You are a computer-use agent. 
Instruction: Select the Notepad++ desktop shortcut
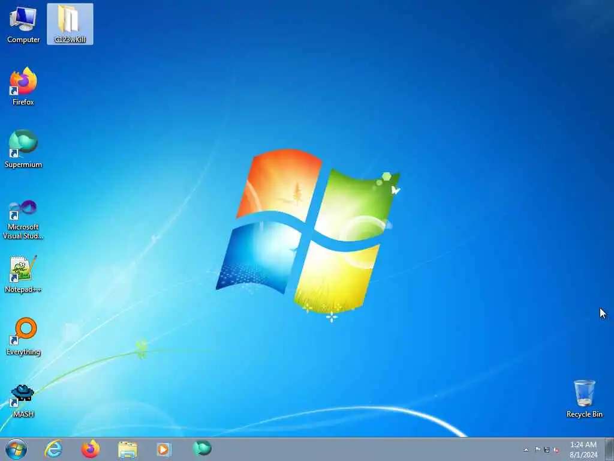point(23,274)
